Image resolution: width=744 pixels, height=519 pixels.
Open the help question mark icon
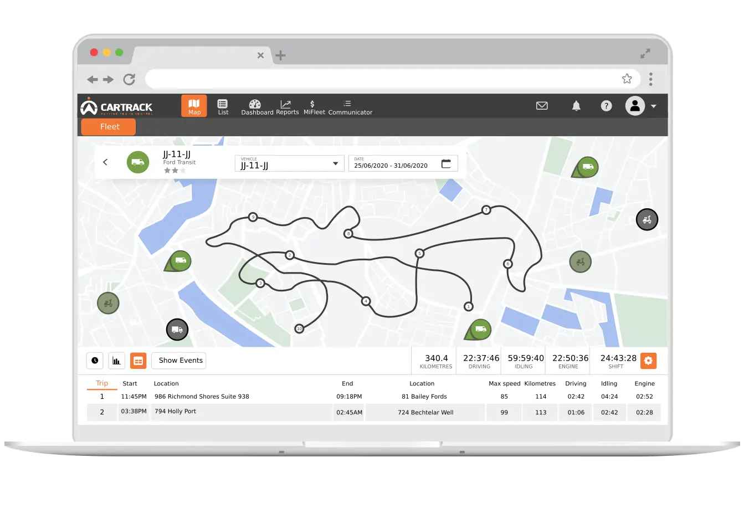[x=606, y=106]
